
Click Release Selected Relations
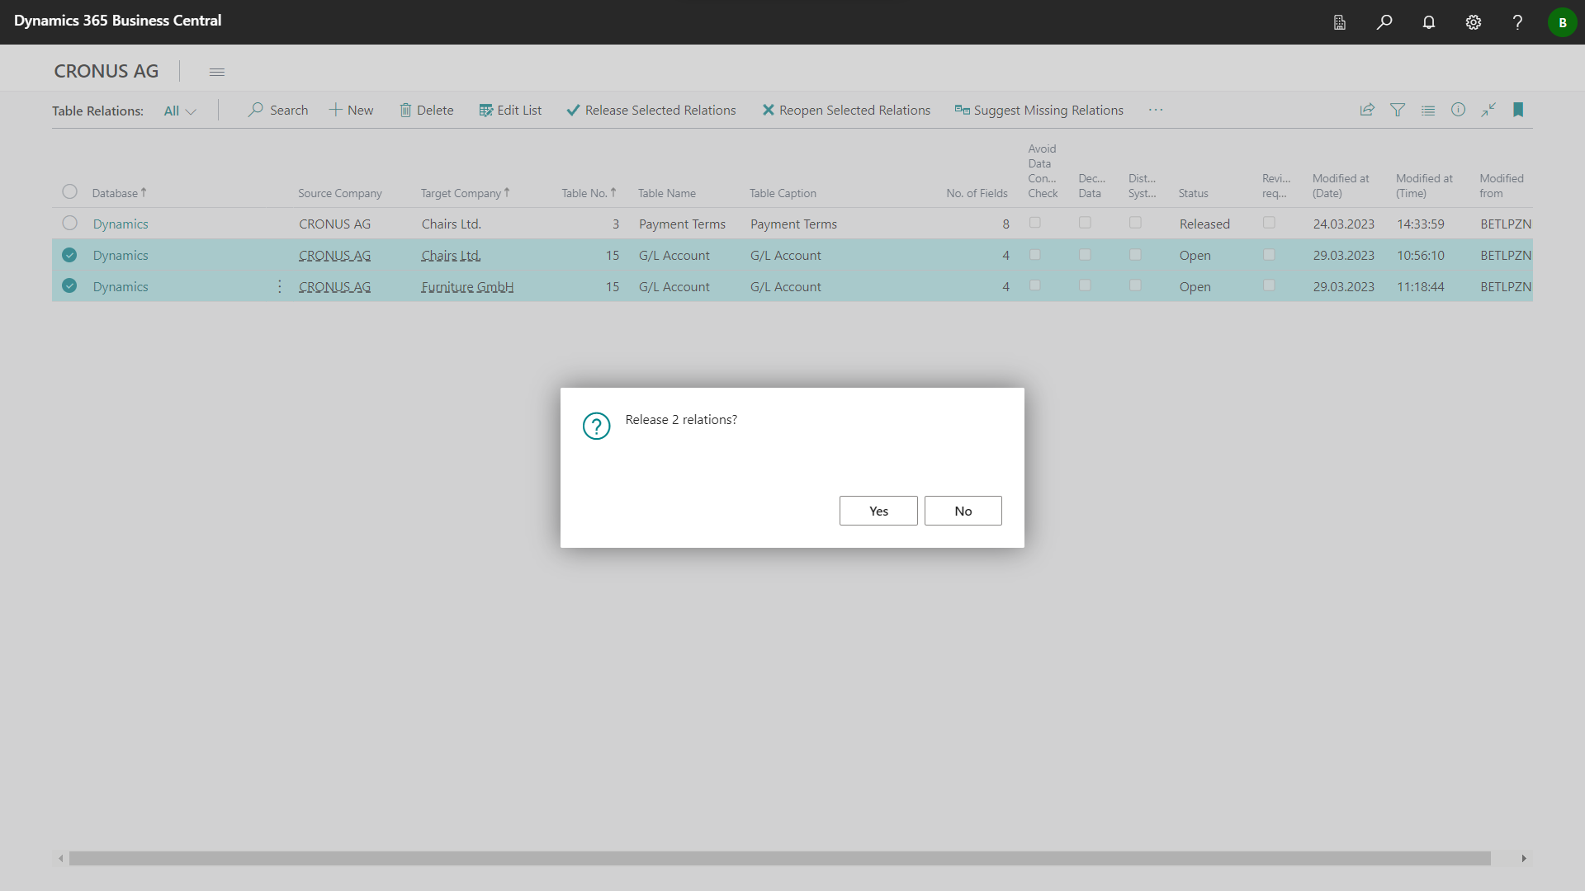click(651, 110)
